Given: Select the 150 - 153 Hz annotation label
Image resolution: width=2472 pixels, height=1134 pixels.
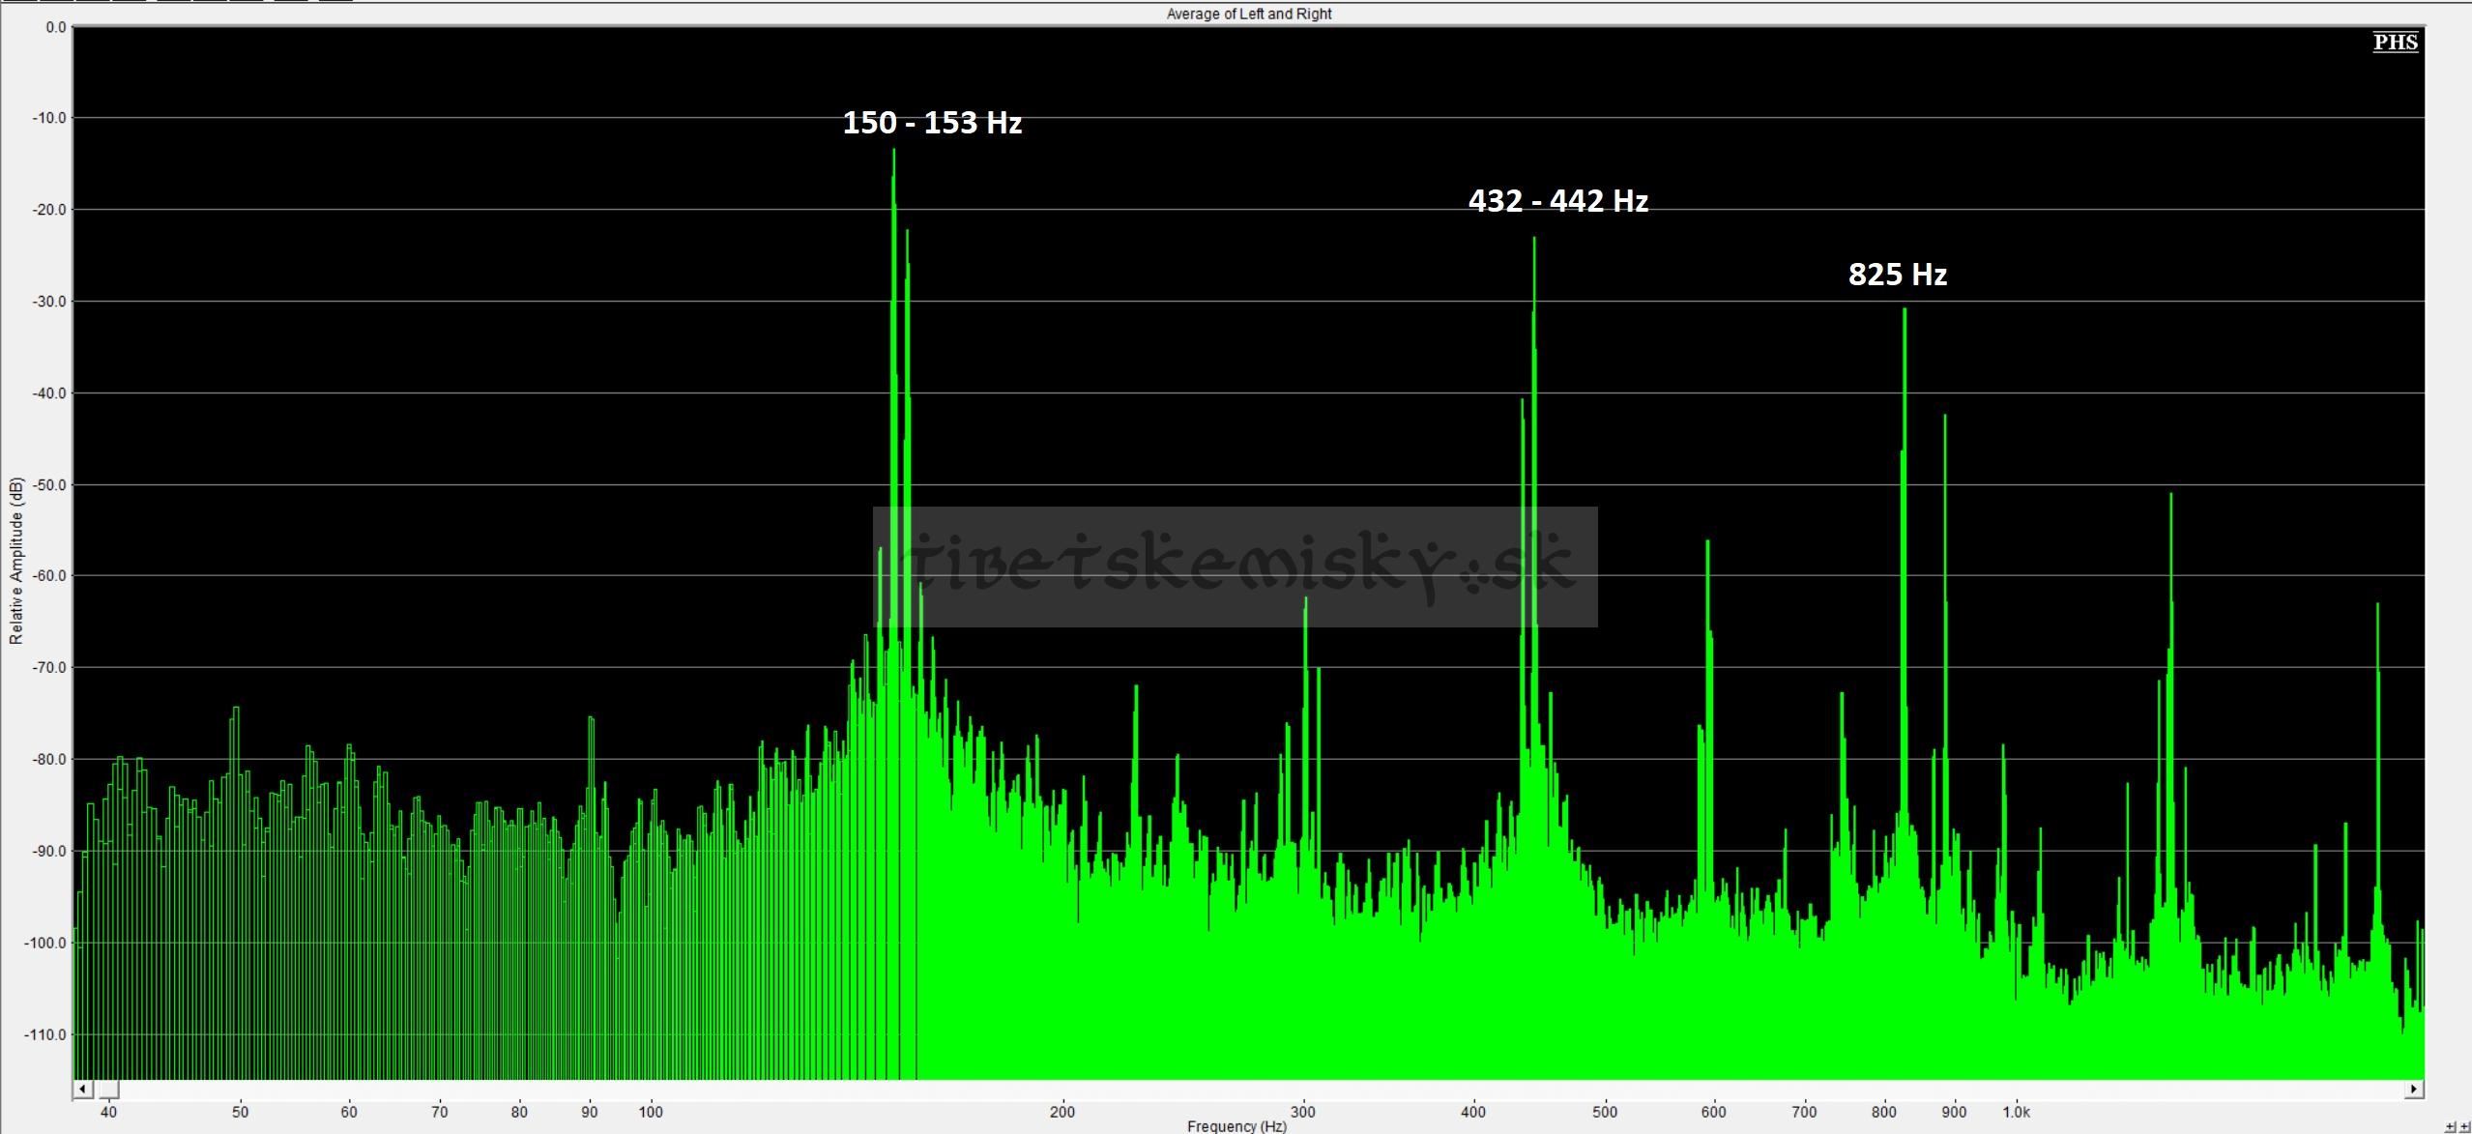Looking at the screenshot, I should tap(932, 123).
